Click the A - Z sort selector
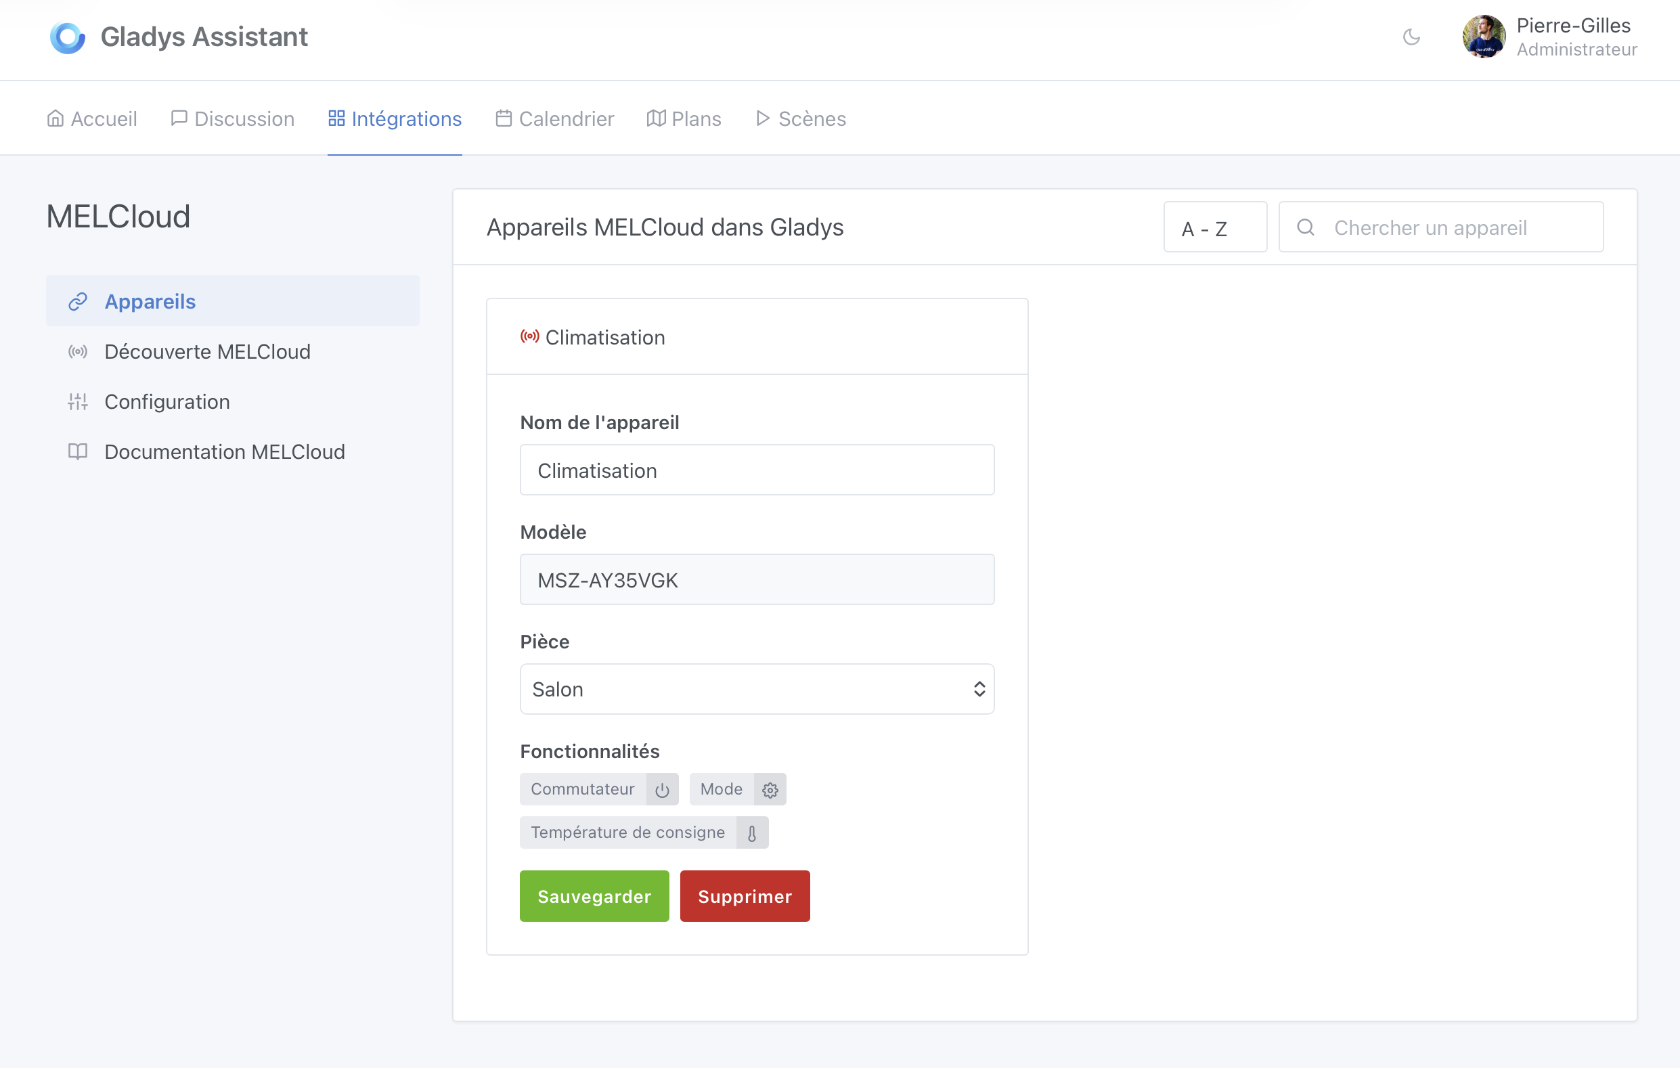The image size is (1680, 1068). 1215,227
